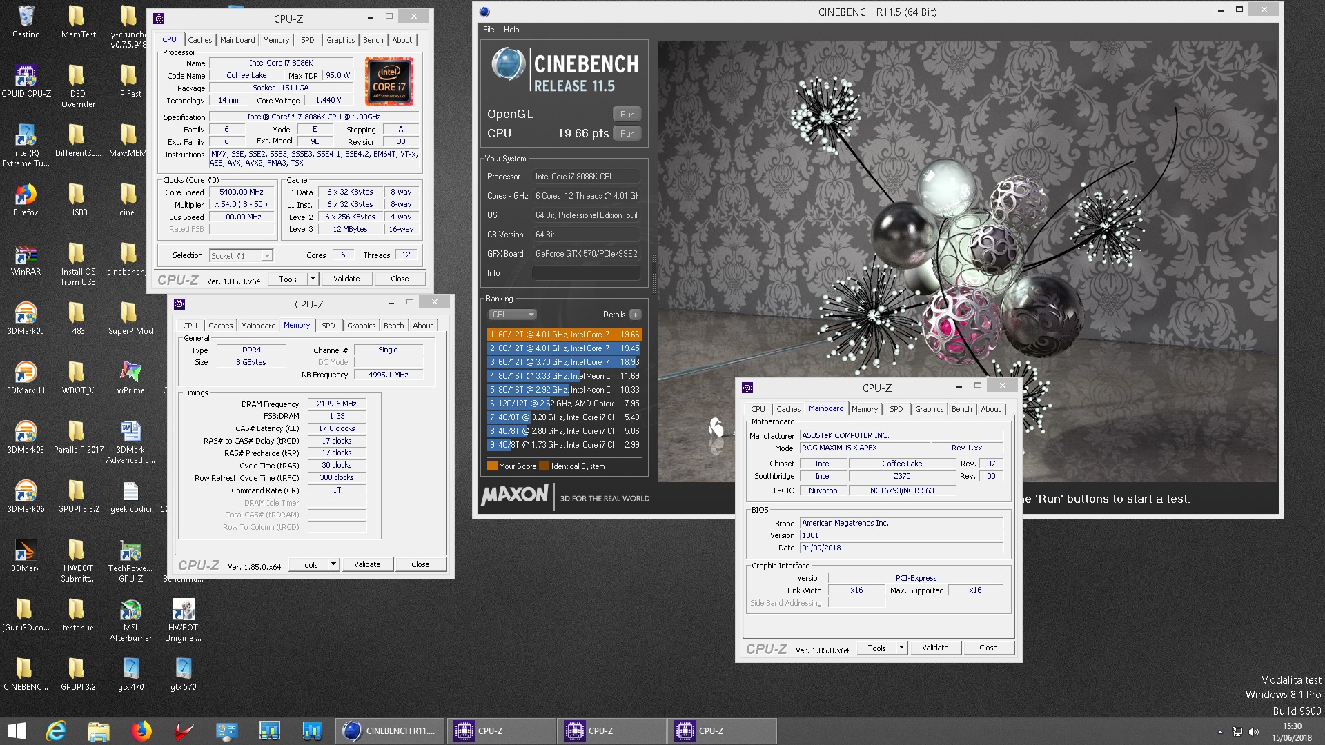Switch to Caches tab in CPU-Z CPU window
The width and height of the screenshot is (1325, 745).
click(x=200, y=40)
